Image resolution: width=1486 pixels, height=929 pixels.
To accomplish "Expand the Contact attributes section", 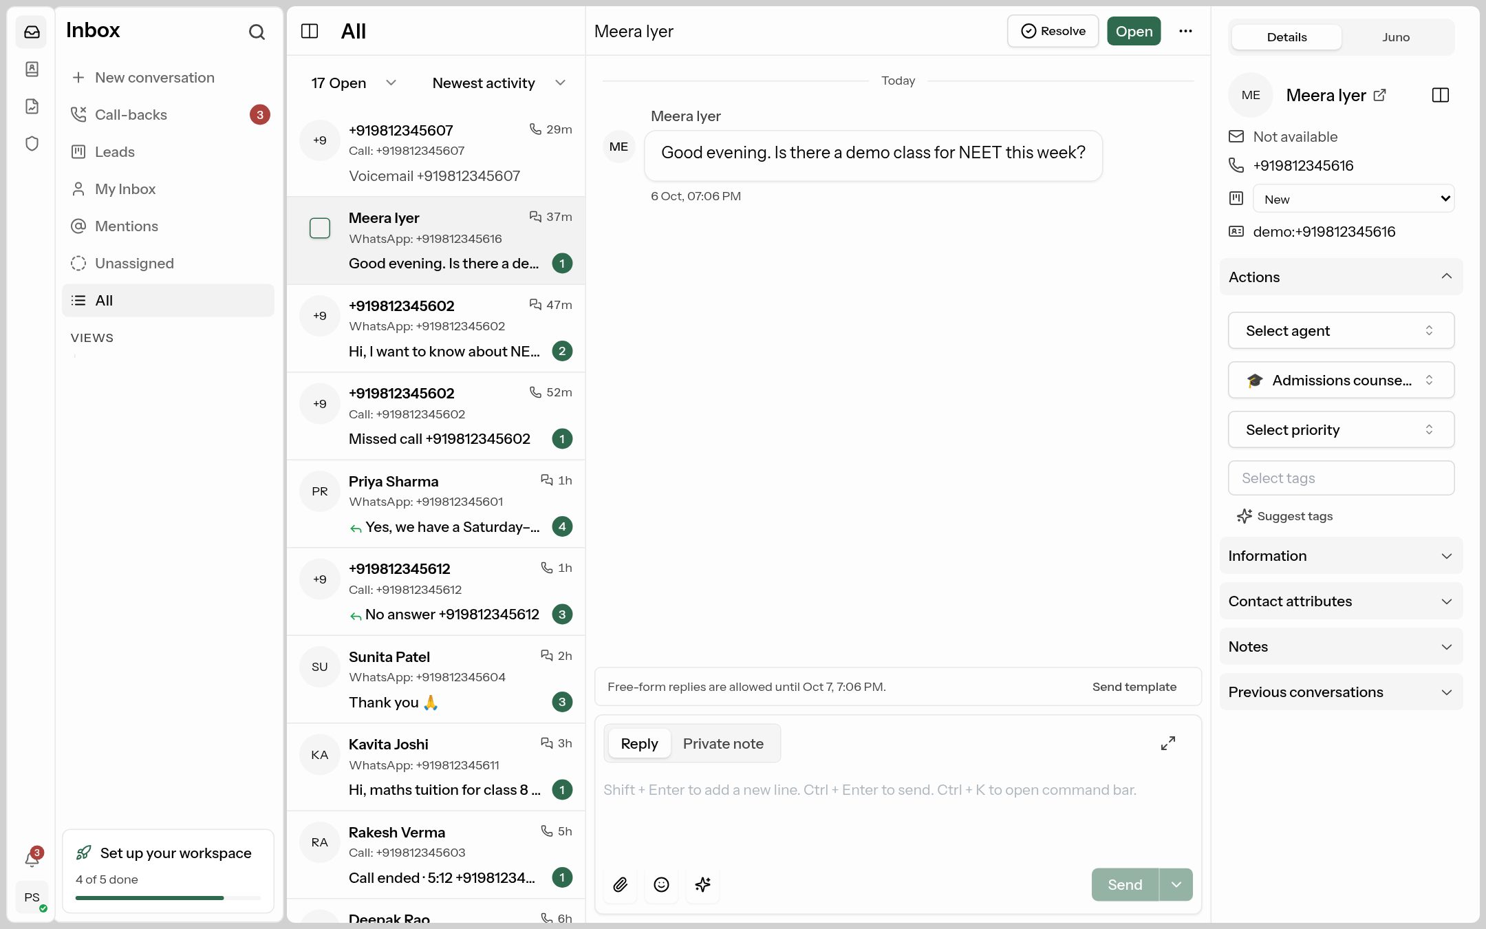I will click(x=1341, y=601).
